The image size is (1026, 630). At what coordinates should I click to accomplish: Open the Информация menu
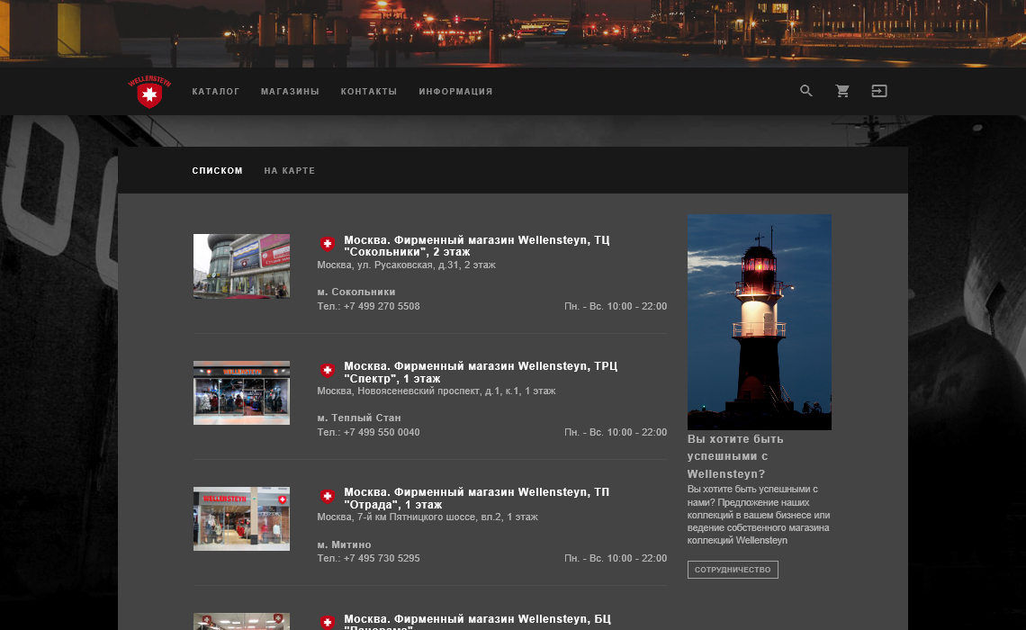456,92
